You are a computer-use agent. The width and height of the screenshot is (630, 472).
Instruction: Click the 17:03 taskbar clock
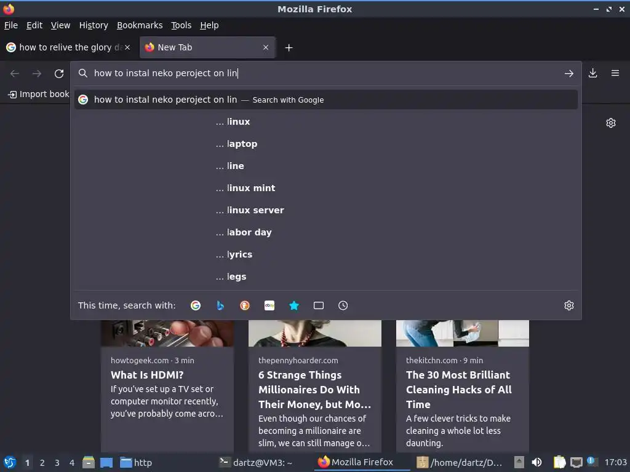pos(615,462)
